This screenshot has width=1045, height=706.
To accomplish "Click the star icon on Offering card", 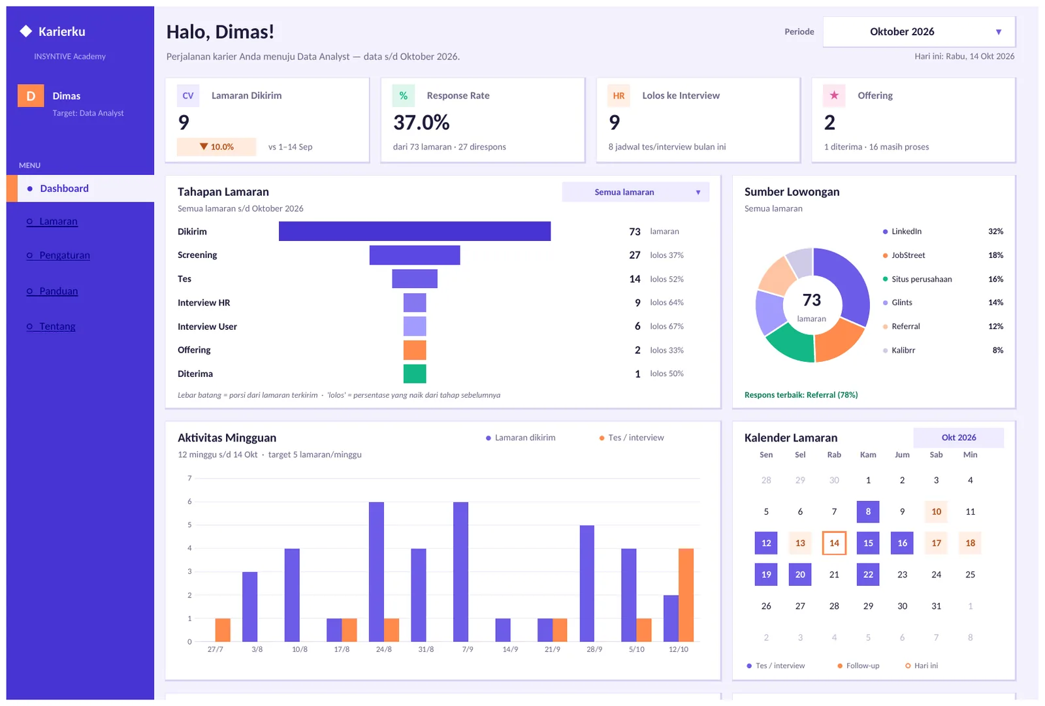I will (x=834, y=96).
